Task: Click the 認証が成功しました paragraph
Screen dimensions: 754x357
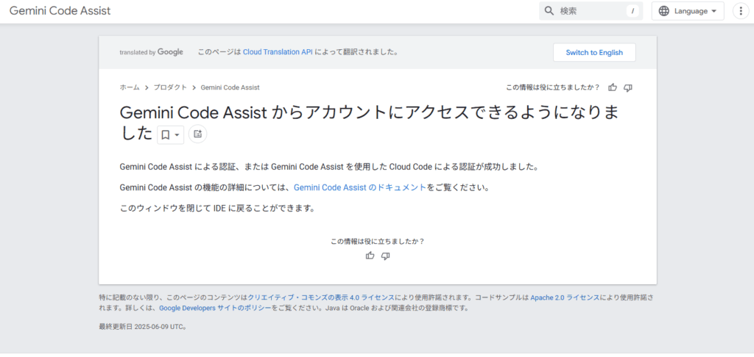Action: coord(328,167)
